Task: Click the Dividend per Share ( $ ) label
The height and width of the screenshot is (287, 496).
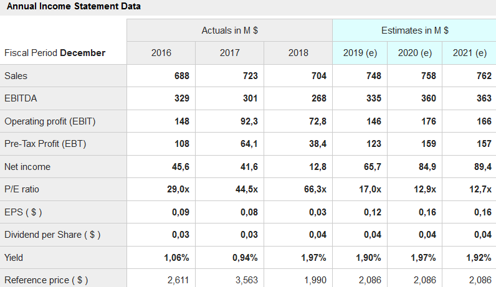Action: tap(52, 235)
